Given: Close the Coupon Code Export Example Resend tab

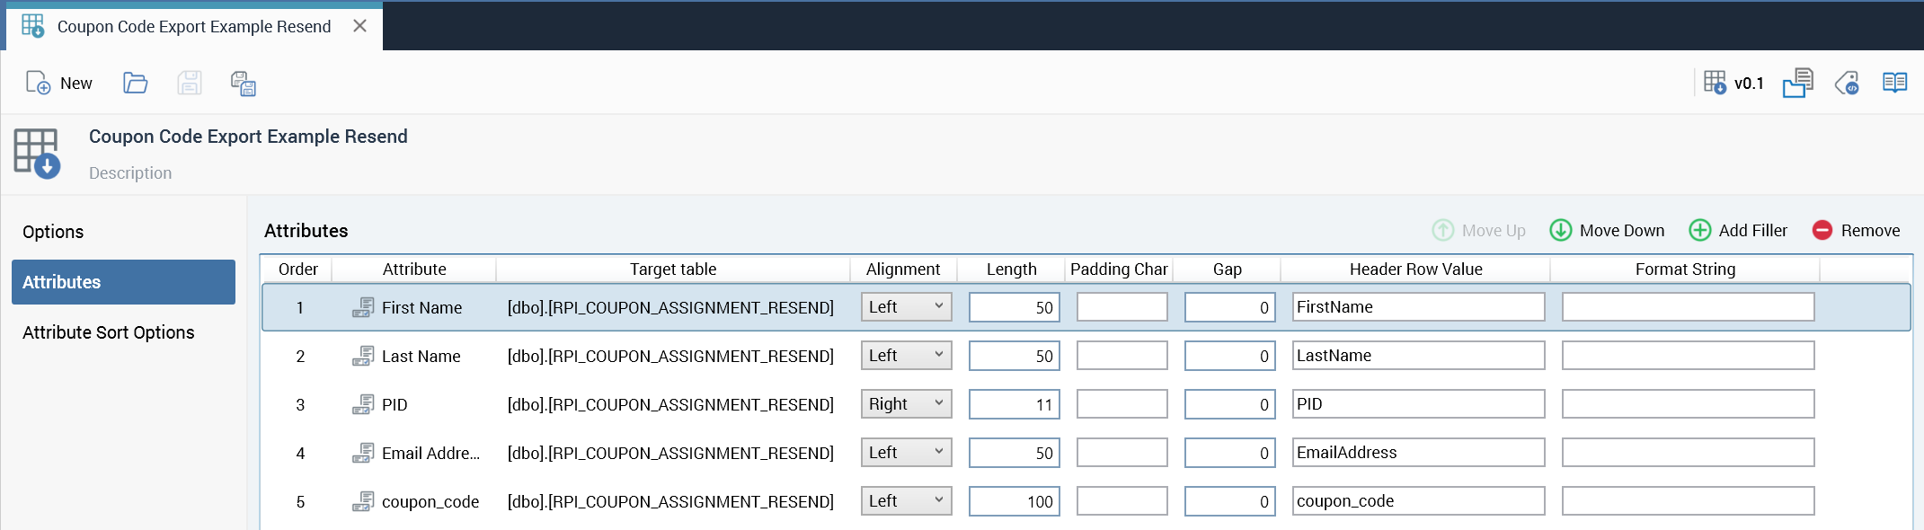Looking at the screenshot, I should 359,26.
